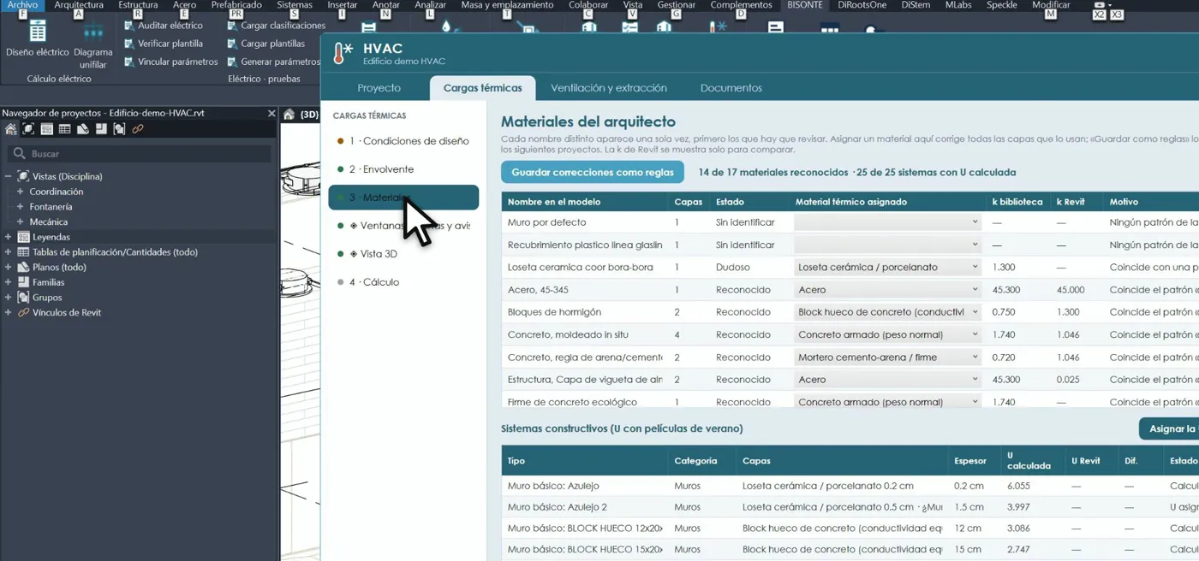Viewport: 1199px width, 561px height.
Task: Click the Revit links chain icon in toolbar
Action: click(138, 129)
